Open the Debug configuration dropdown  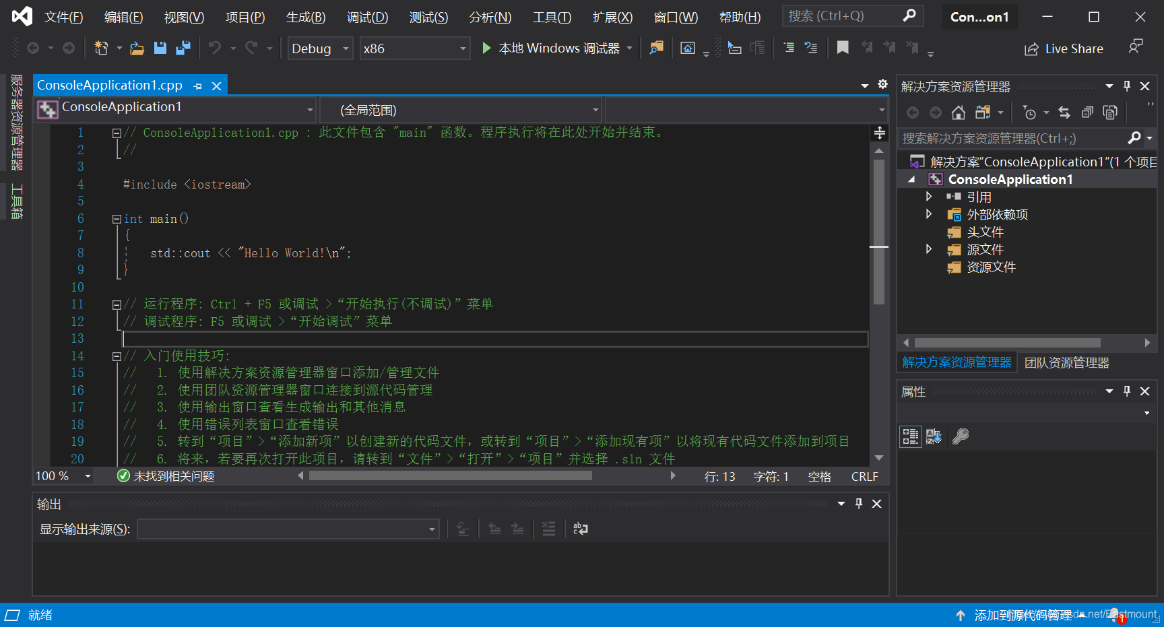click(321, 48)
